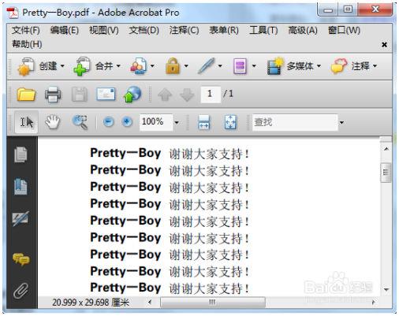Click the 查找 search field
399x316 pixels.
(295, 122)
